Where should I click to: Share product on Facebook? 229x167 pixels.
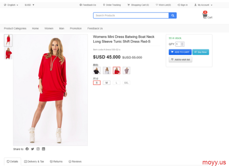[27, 149]
